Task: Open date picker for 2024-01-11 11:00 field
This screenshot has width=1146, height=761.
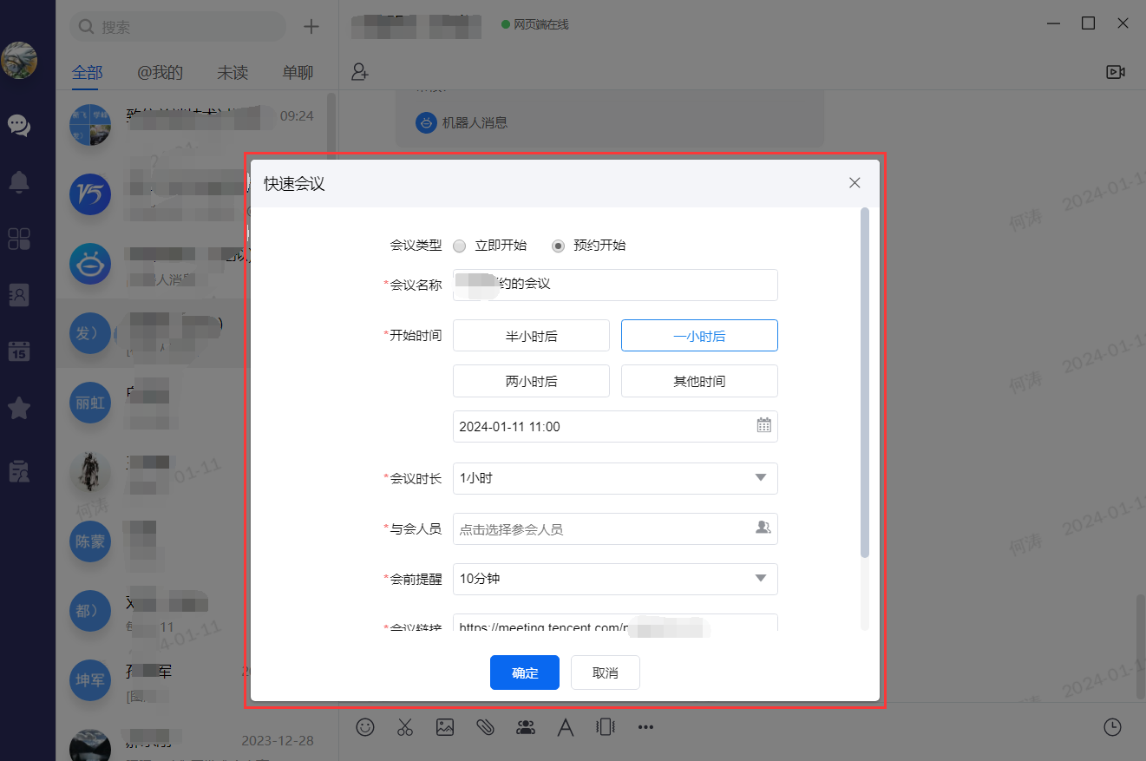Action: point(763,426)
